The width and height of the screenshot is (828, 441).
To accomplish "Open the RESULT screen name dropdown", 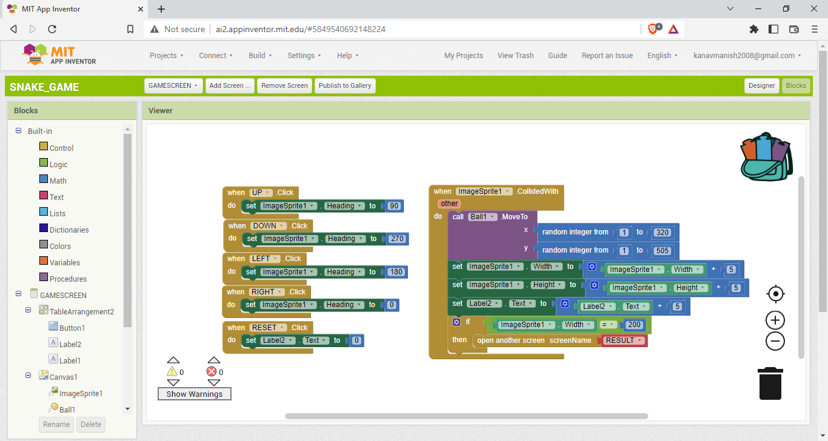I will (x=623, y=340).
